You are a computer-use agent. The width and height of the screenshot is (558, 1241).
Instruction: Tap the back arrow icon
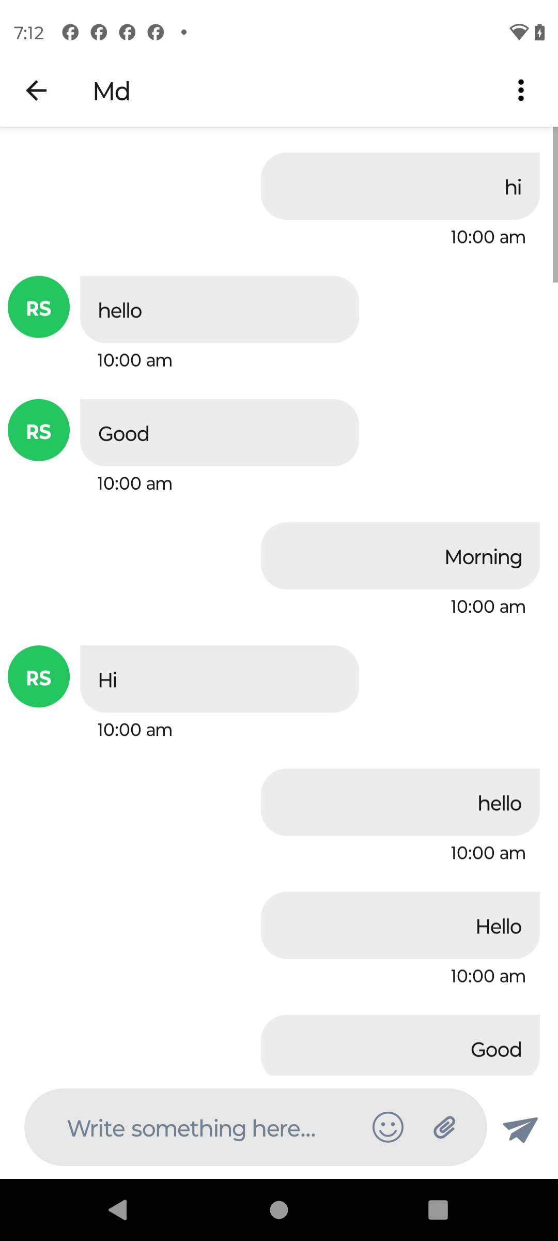click(x=36, y=90)
